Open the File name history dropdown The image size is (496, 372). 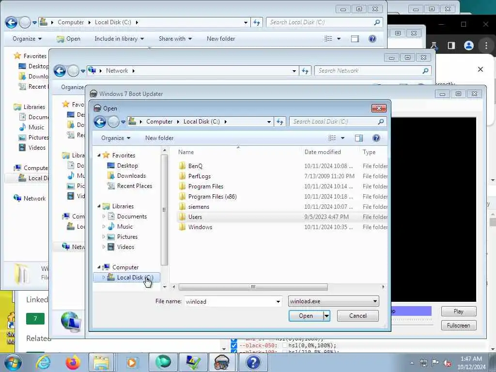278,302
